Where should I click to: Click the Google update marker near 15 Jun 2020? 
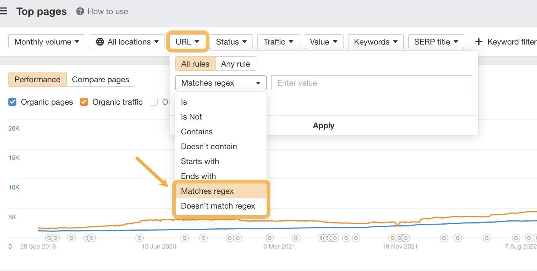pos(139,238)
